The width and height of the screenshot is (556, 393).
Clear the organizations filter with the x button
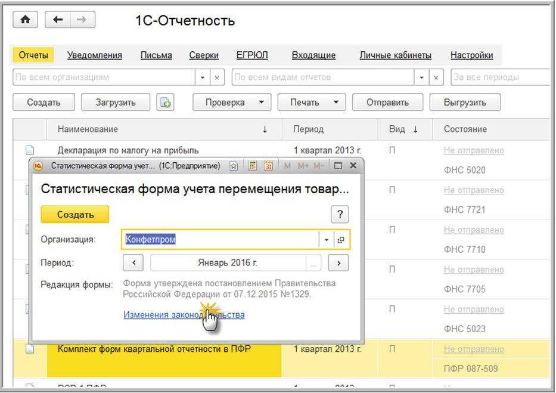point(217,78)
